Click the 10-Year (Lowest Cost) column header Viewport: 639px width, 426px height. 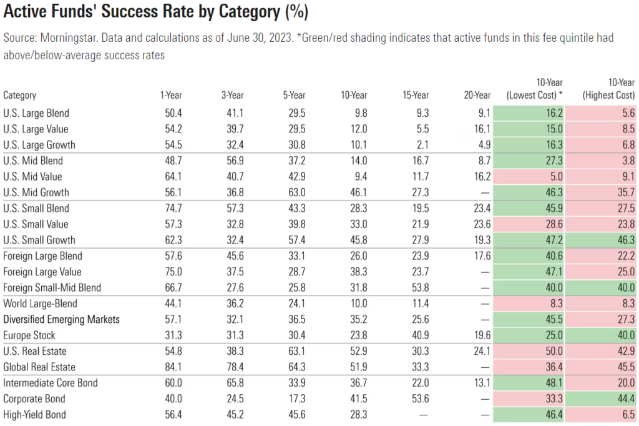coord(535,89)
